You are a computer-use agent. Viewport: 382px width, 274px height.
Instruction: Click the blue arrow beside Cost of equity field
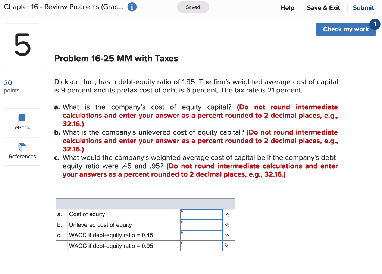click(x=182, y=212)
